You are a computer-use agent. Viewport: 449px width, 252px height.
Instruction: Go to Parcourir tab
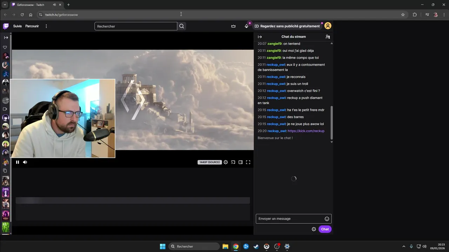click(32, 26)
